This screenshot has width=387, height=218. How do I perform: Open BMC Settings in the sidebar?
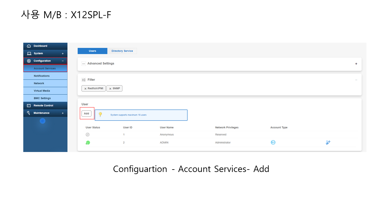(42, 98)
